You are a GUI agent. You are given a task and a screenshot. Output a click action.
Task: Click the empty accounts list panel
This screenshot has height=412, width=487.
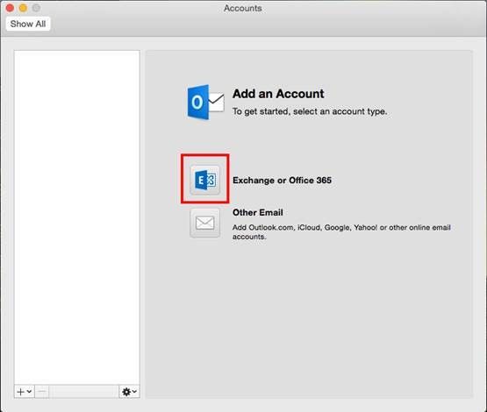77,217
